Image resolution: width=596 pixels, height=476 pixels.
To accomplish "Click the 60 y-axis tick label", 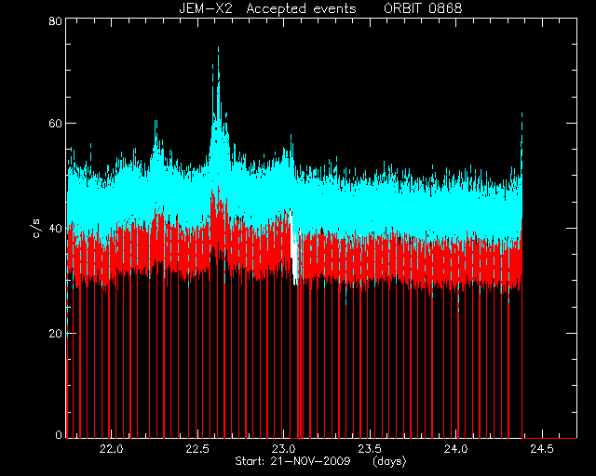I will (x=55, y=124).
